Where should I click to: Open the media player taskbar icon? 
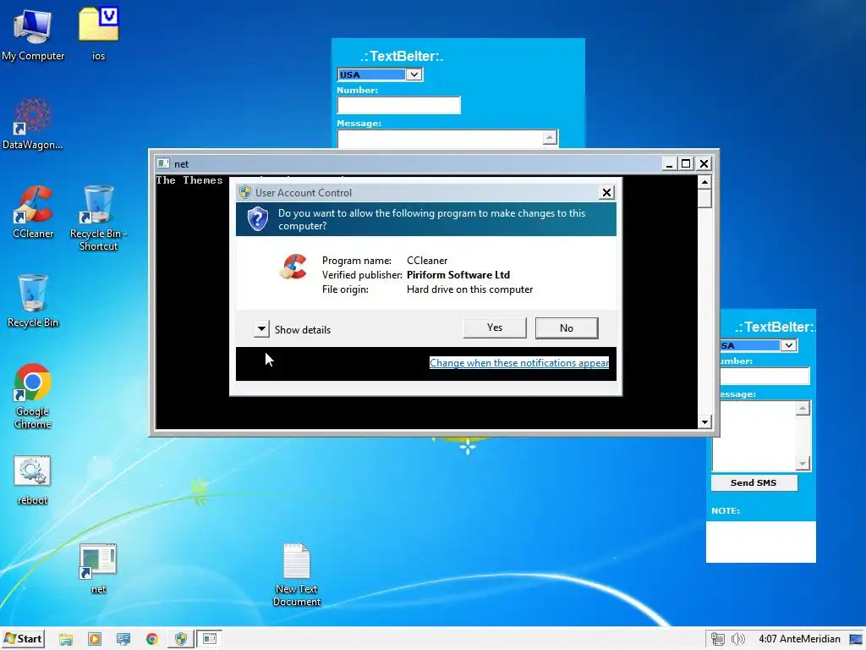point(95,640)
